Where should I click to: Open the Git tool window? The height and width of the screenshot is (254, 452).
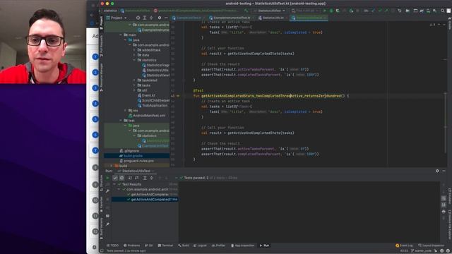(149, 246)
